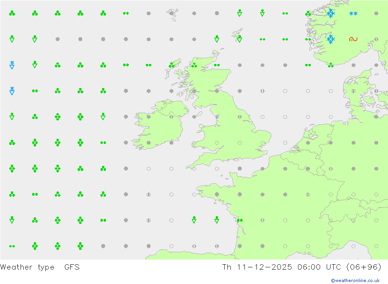Select the green rain symbol over the Outer Hebrides
This screenshot has height=284, width=388.
[171, 65]
